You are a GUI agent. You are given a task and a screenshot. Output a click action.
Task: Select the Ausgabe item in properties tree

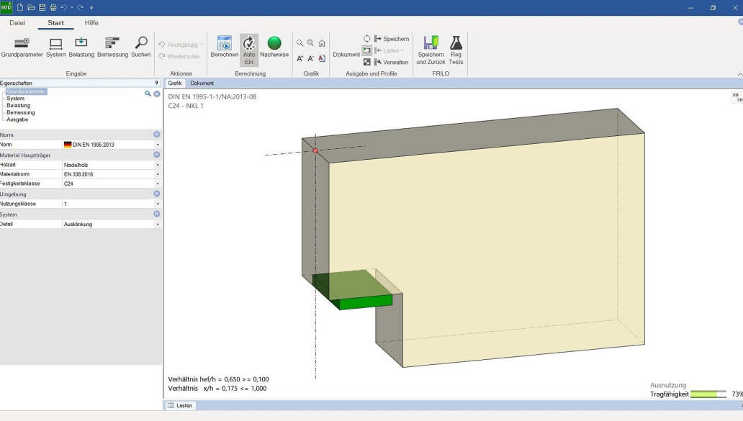(17, 119)
